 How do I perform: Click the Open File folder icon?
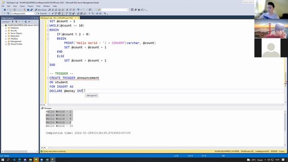[25, 10]
